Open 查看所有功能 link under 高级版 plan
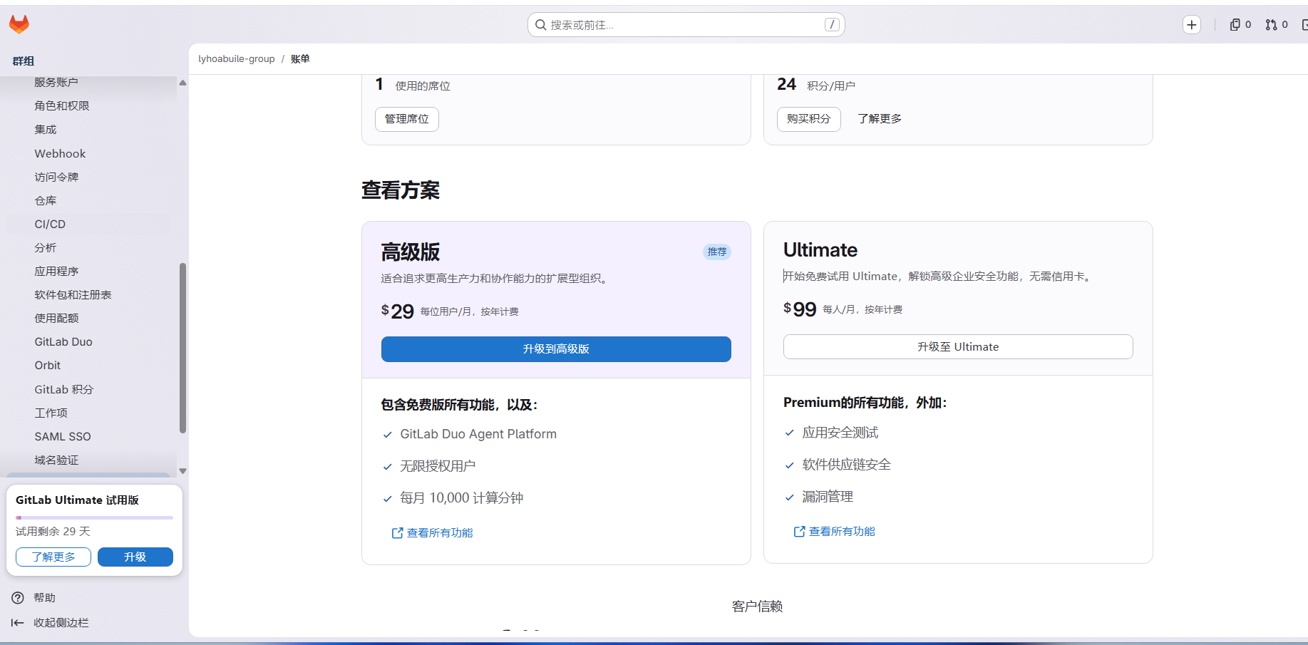1308x645 pixels. 433,533
